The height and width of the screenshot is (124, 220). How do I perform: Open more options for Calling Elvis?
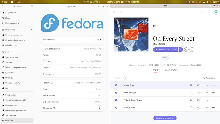click(213, 85)
